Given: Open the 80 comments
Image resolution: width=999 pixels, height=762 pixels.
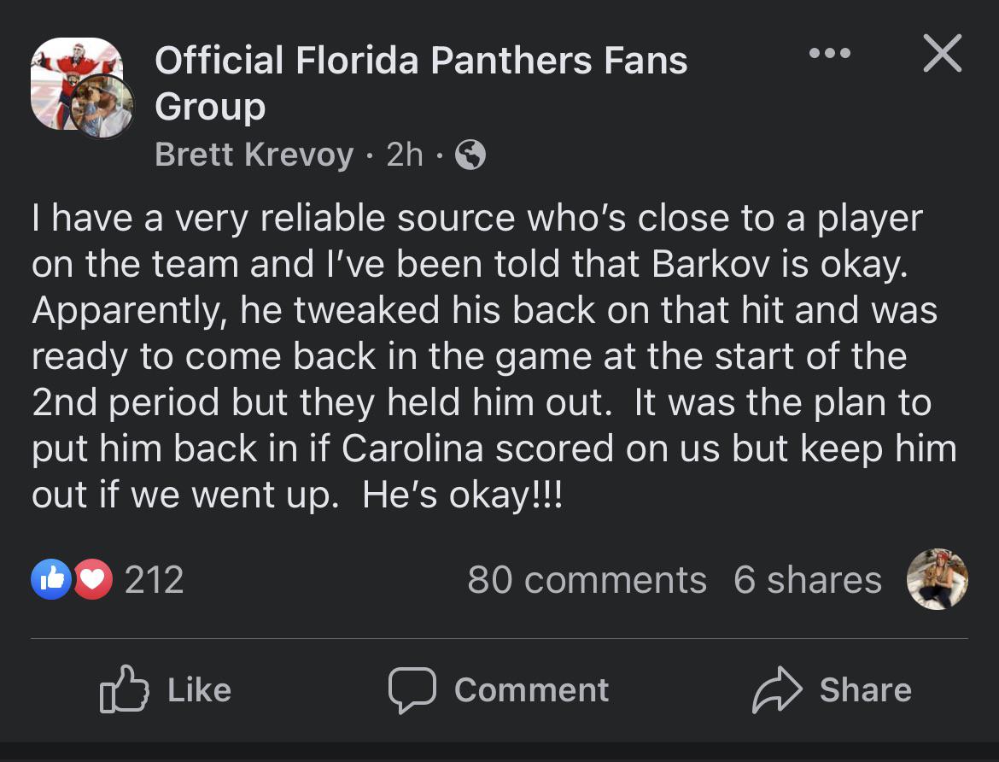Looking at the screenshot, I should pyautogui.click(x=587, y=580).
